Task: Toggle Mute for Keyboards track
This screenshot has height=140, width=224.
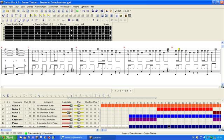Action: click(9, 120)
